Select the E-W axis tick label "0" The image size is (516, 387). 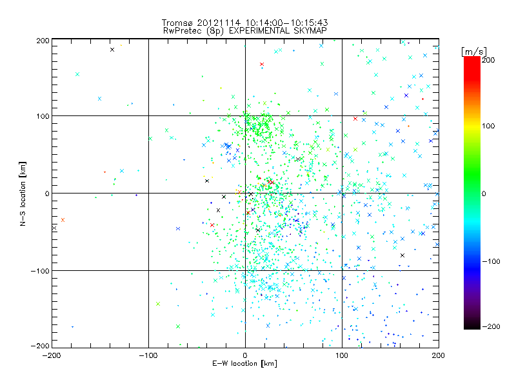coord(245,355)
